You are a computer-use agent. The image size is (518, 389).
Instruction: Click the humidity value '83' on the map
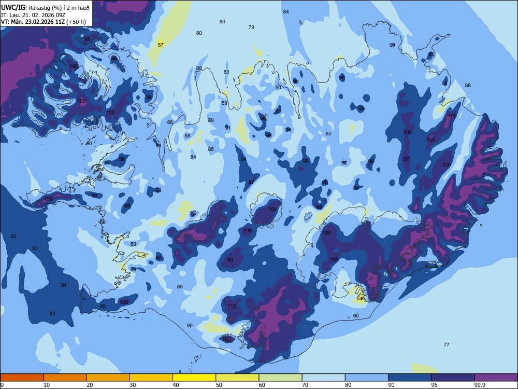tap(226, 72)
